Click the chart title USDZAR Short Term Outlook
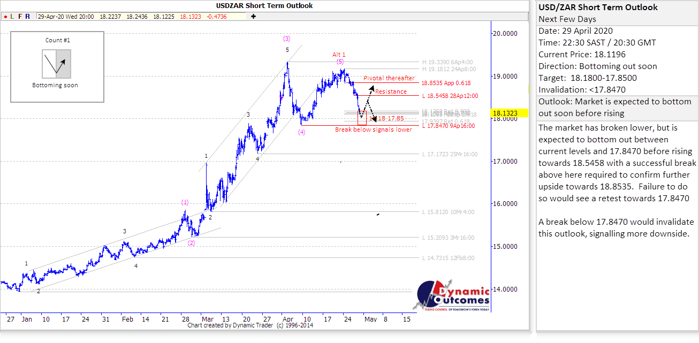 pyautogui.click(x=264, y=5)
